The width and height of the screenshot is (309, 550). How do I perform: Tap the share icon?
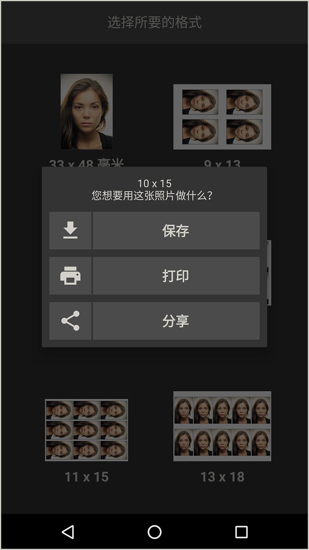70,321
